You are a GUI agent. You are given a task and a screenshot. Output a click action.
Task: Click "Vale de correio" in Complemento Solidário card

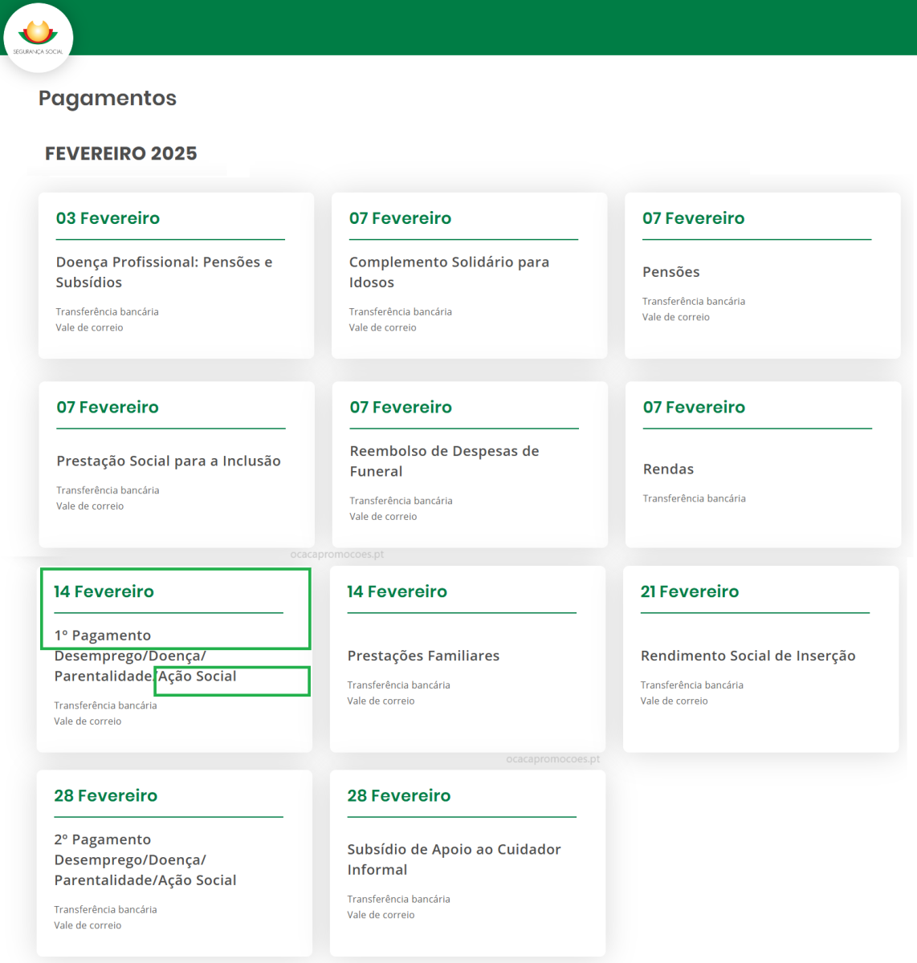coord(382,327)
